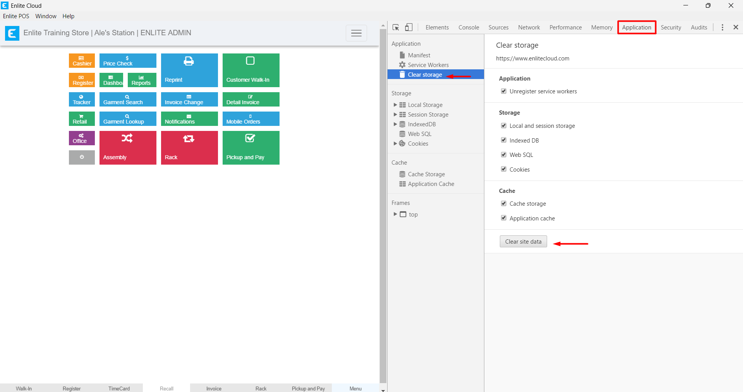
Task: Uncheck Unregister service workers
Action: (504, 91)
